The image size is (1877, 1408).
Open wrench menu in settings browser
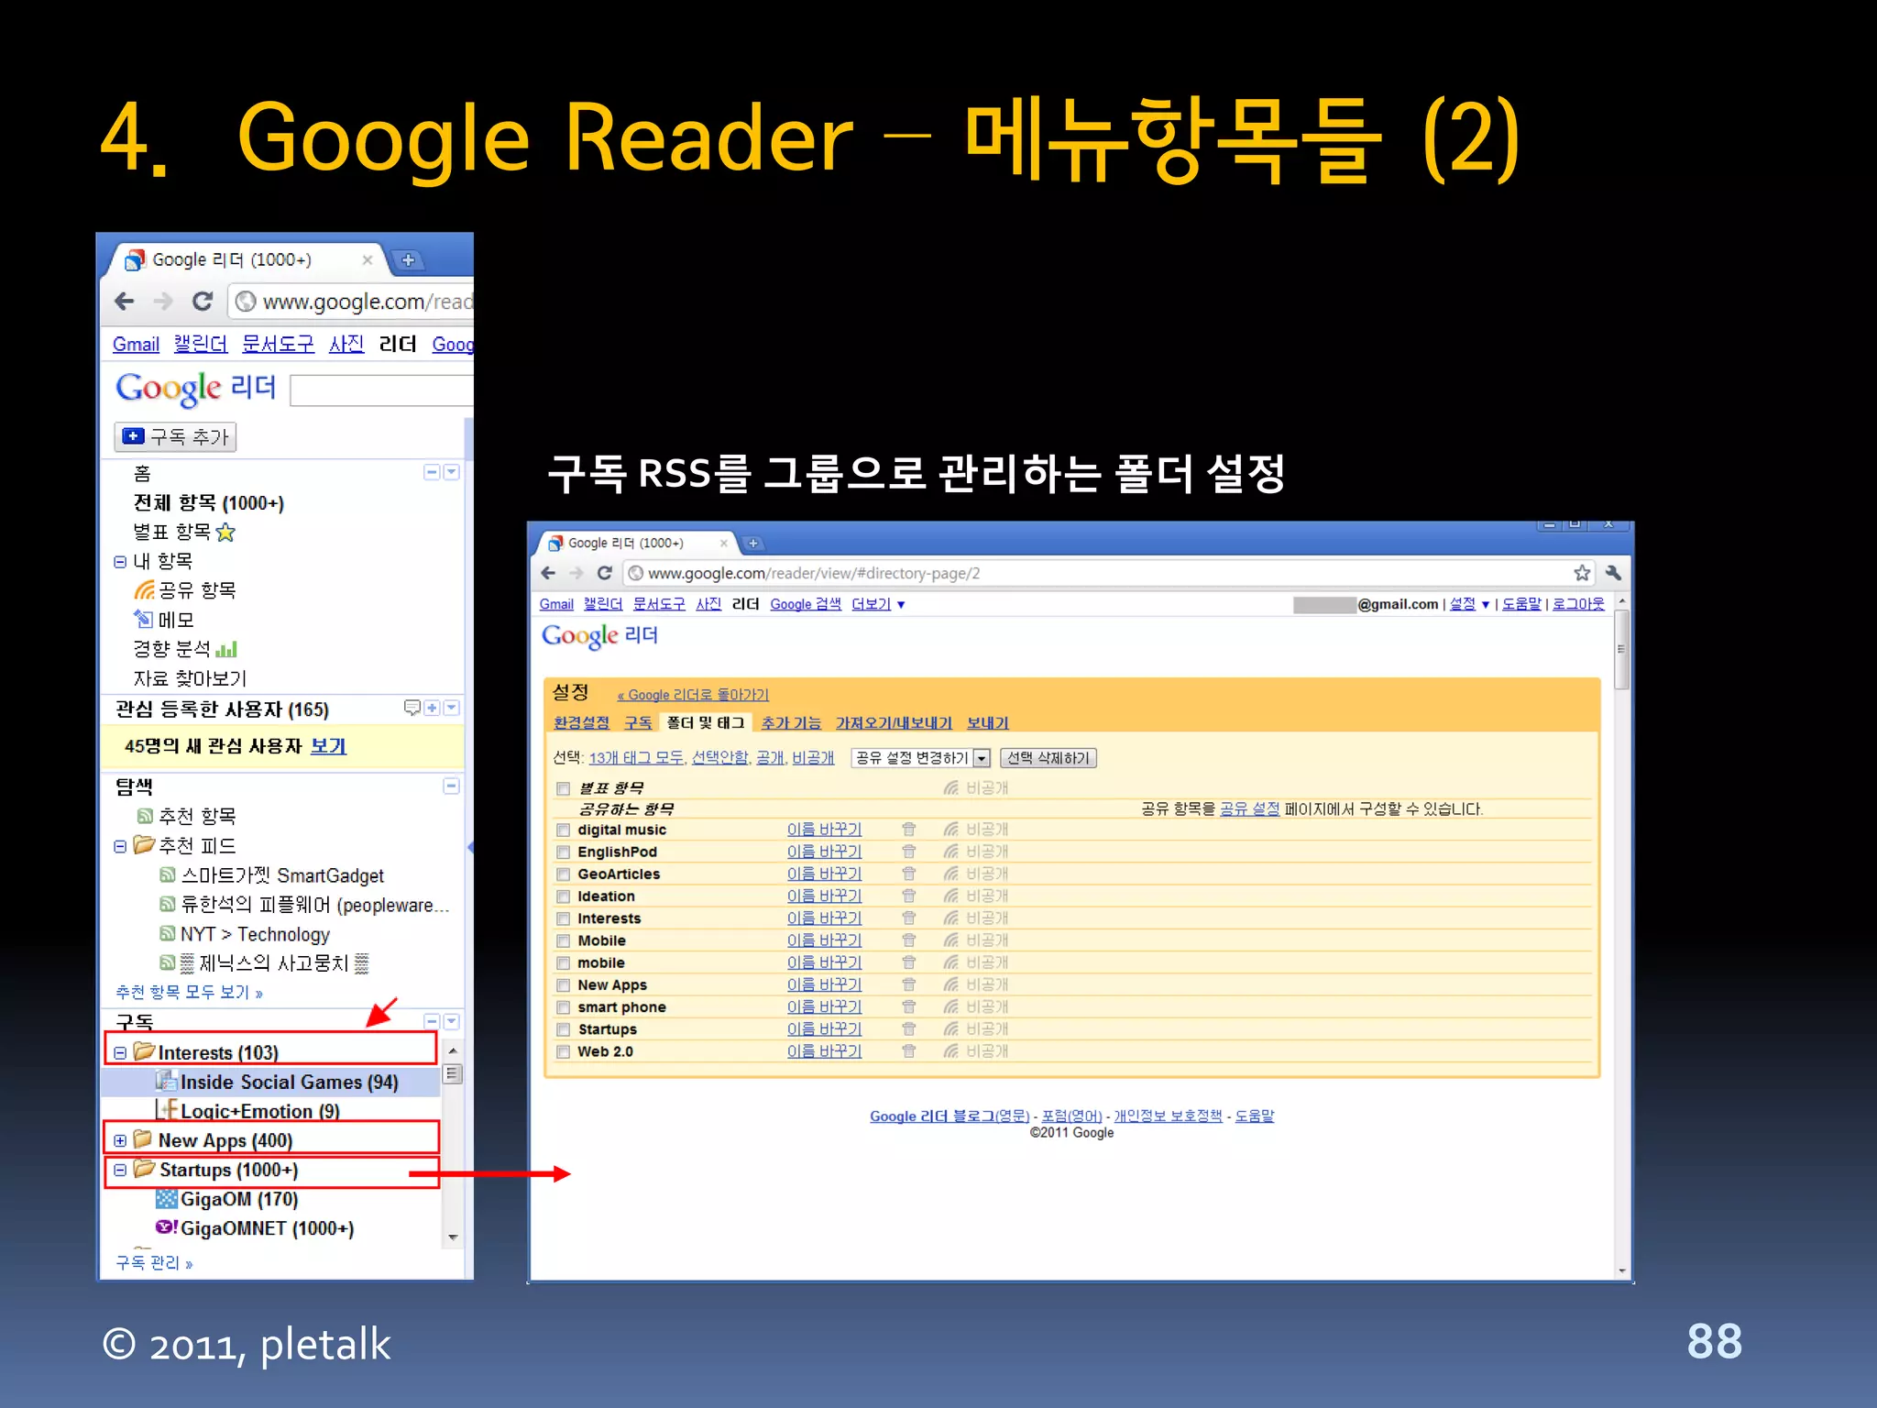click(1613, 573)
